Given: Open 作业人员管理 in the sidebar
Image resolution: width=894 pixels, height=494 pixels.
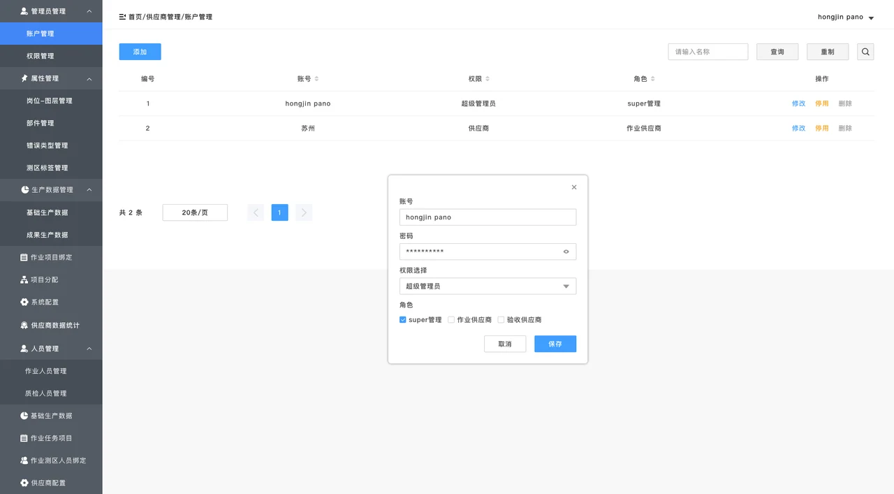Looking at the screenshot, I should (51, 371).
